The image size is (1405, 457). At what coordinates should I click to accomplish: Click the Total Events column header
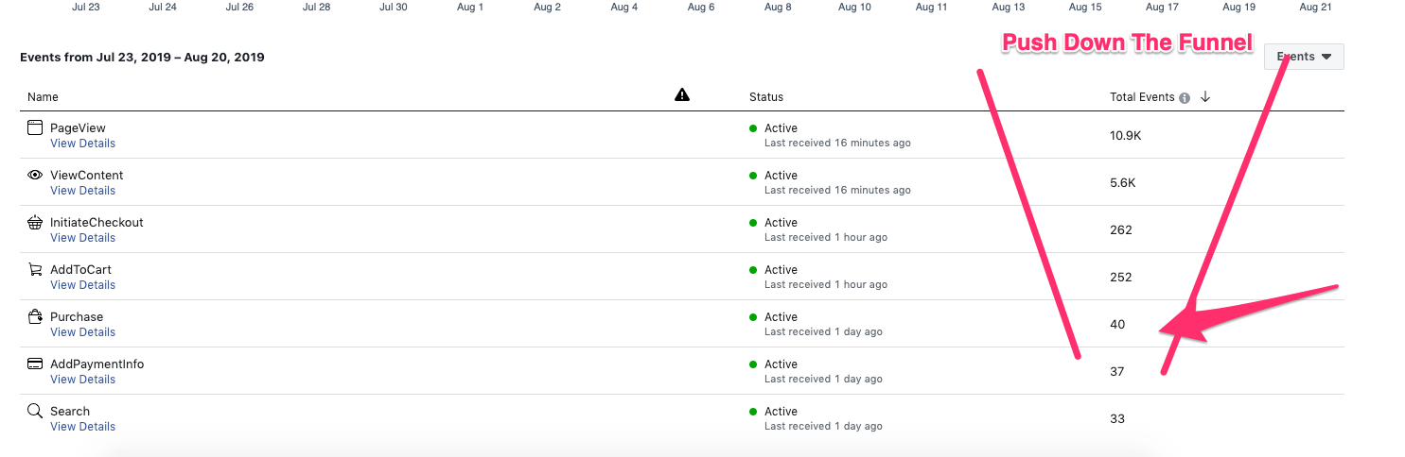(1142, 97)
